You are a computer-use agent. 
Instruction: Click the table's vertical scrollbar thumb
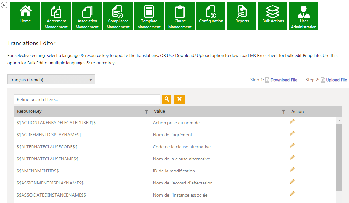pyautogui.click(x=339, y=157)
